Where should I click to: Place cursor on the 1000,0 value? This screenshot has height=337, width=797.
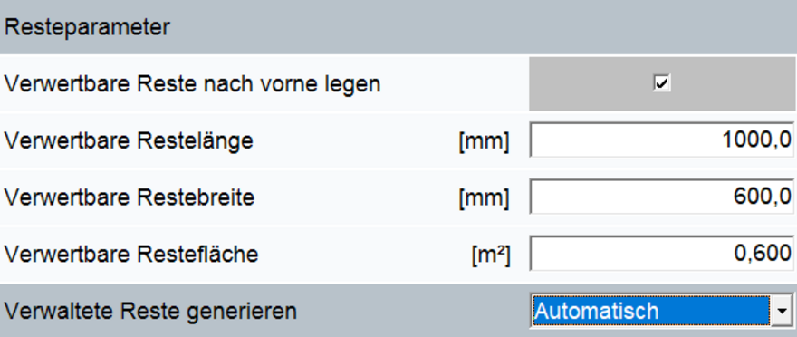[x=756, y=140]
